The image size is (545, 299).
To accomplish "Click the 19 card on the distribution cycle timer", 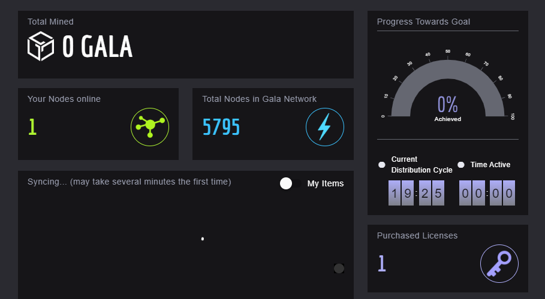I will pyautogui.click(x=402, y=193).
